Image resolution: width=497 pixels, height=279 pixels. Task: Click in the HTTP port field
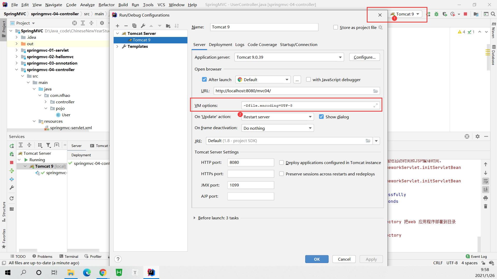(251, 162)
